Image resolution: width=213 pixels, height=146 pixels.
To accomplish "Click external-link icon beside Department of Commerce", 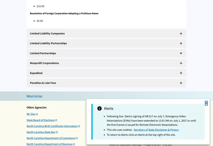I will pyautogui.click(x=77, y=138).
